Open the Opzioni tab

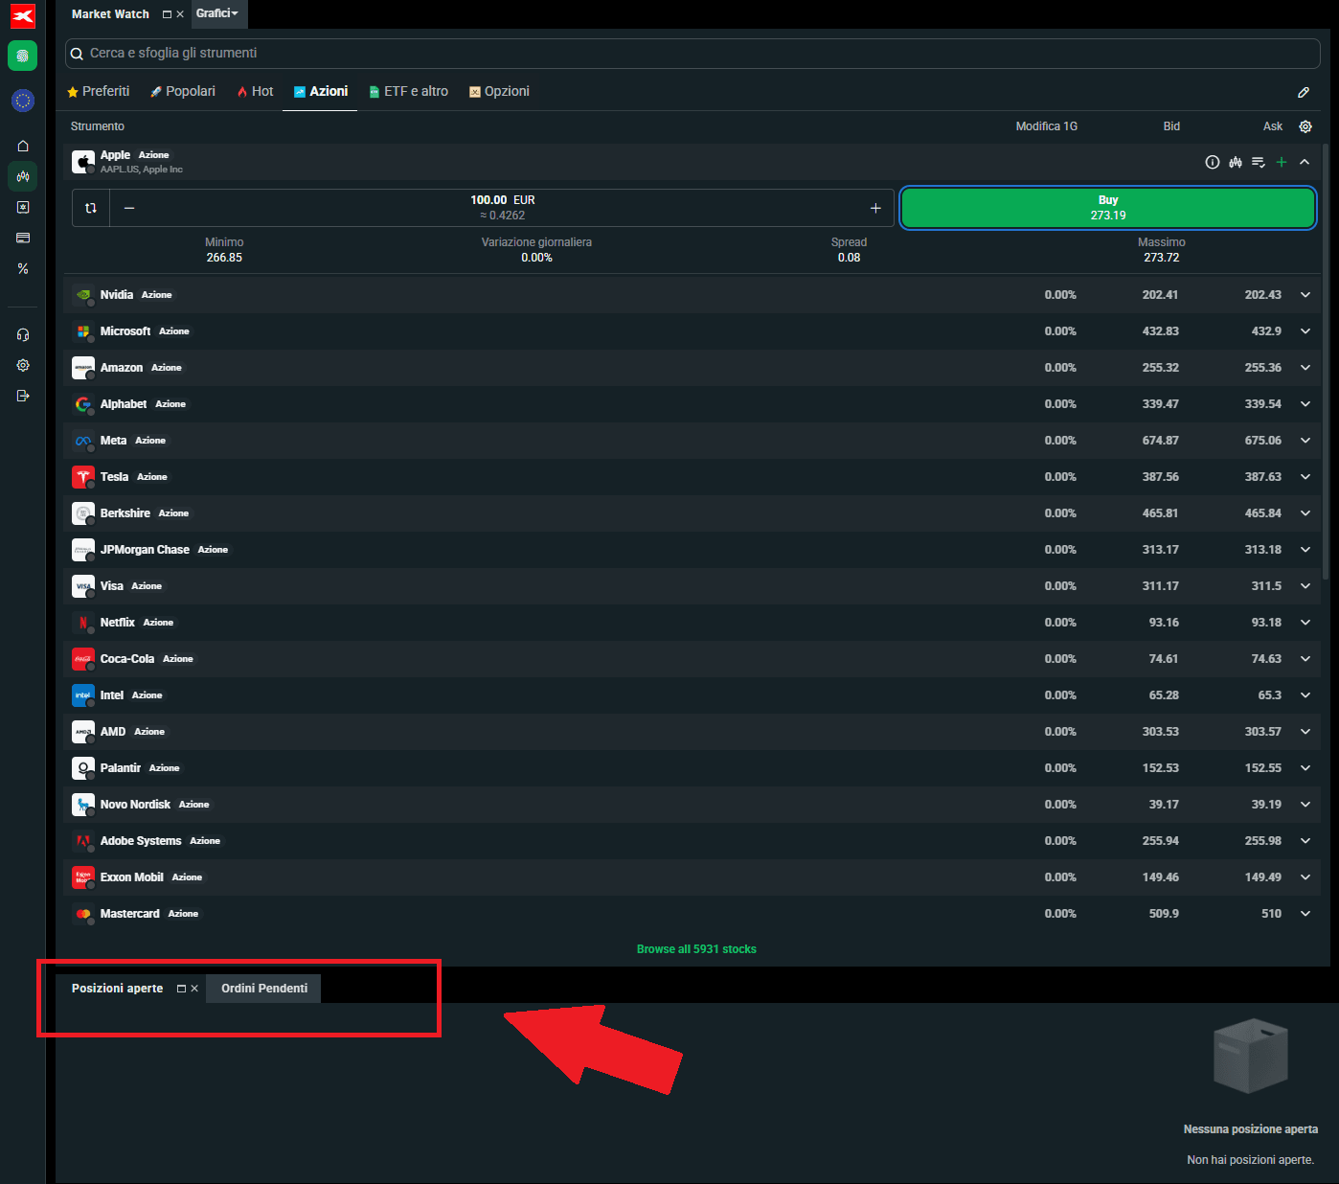[499, 92]
